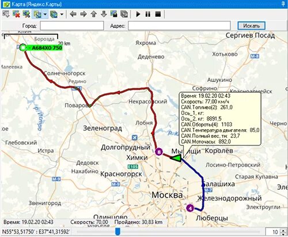288x237 pixels.
Task: Pan the map right with the arrow
Action: tap(84, 14)
